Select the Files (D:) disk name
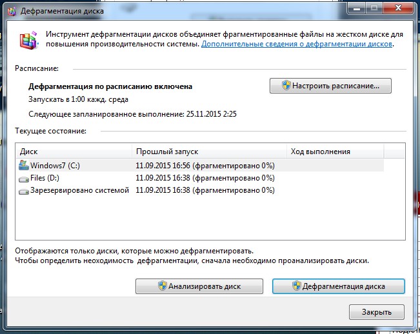This screenshot has height=334, width=420. pos(45,178)
